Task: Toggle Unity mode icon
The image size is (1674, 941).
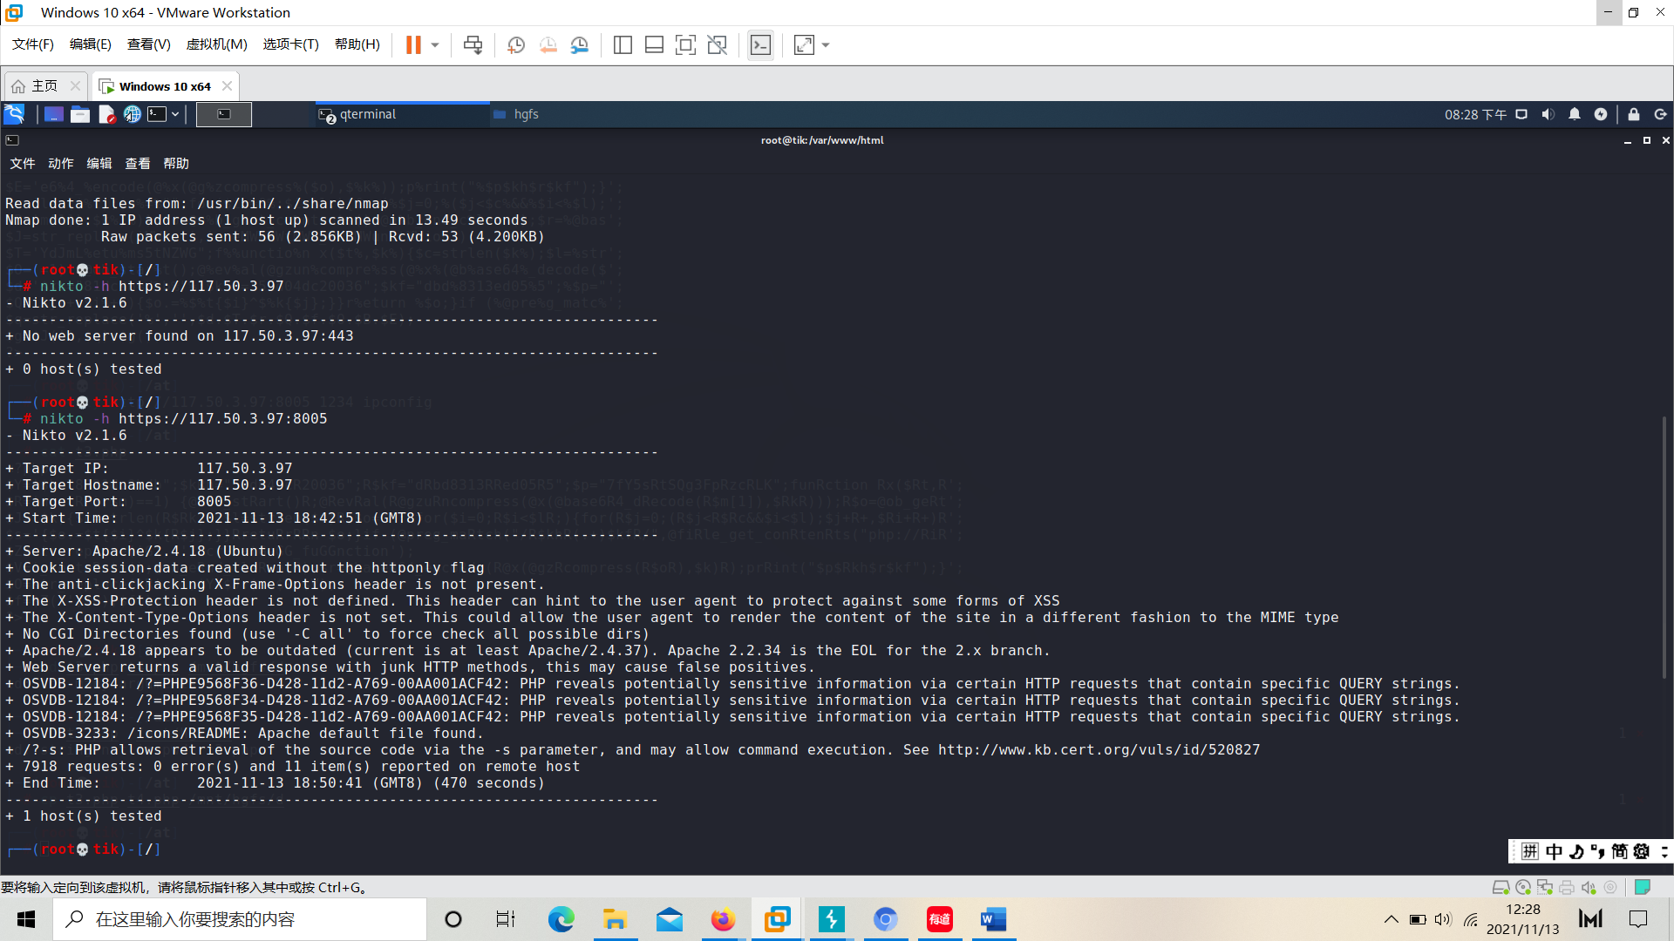Action: (x=717, y=44)
